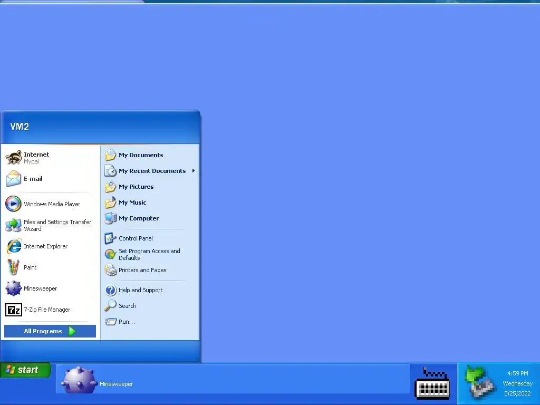Launch Windows Media Player icon
The width and height of the screenshot is (540, 405).
click(13, 204)
